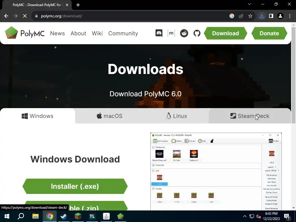
Task: Open the About nav link
Action: click(x=78, y=33)
